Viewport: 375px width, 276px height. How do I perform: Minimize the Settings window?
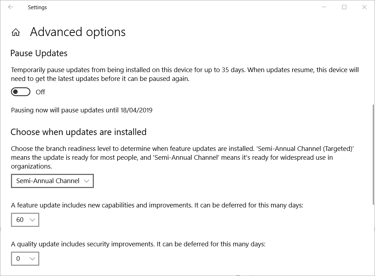(x=324, y=7)
